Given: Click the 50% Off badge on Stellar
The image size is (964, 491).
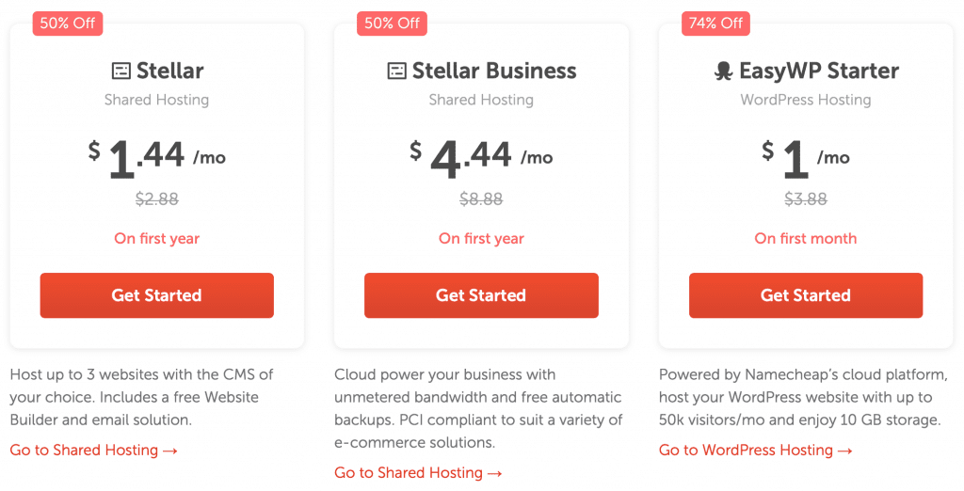Looking at the screenshot, I should [x=68, y=24].
